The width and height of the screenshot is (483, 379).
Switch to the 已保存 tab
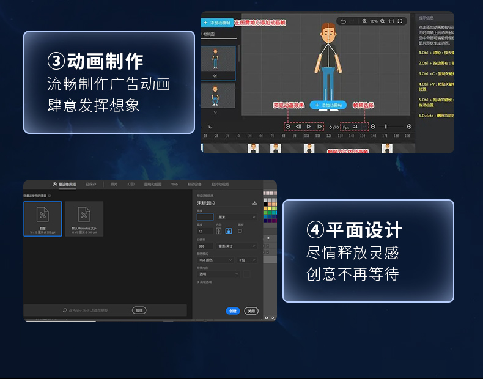[90, 183]
